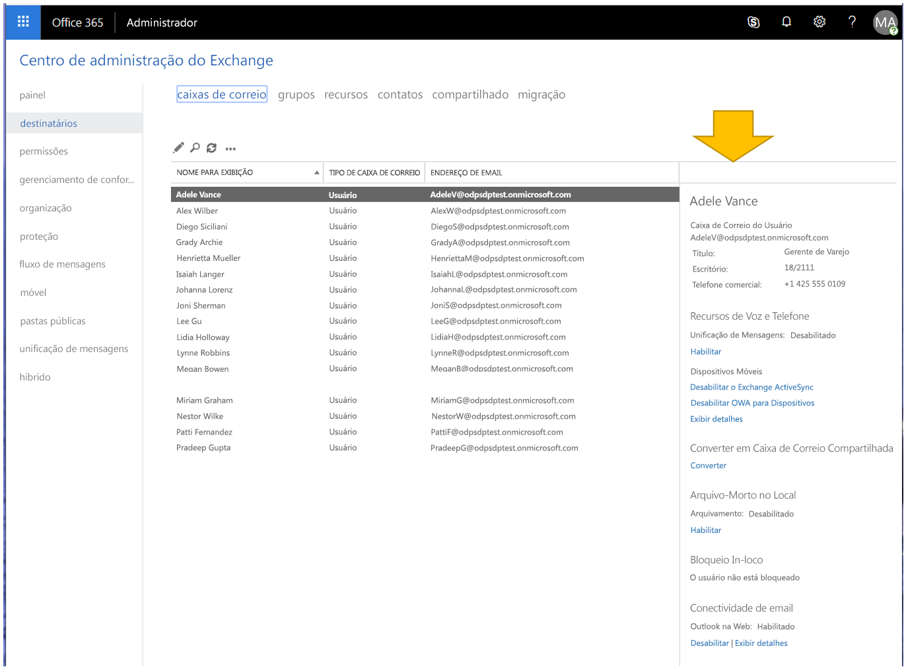Open gerenciamento de conformidade sidebar item
The width and height of the screenshot is (906, 671).
pos(77,180)
